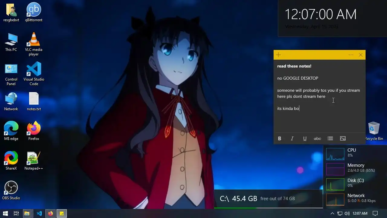The image size is (387, 218).
Task: Open the Windows Start menu
Action: (x=5, y=213)
